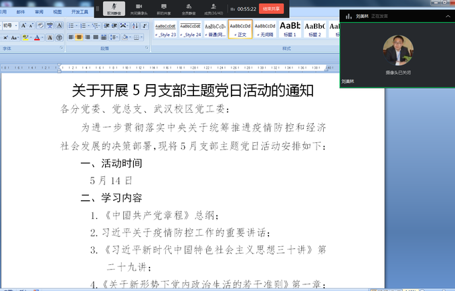The height and width of the screenshot is (291, 455).
Task: Turn off the camera (关闭摄像头)
Action: coord(139,7)
